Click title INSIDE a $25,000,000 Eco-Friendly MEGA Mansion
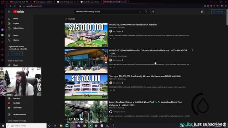The width and height of the screenshot is (228, 128). point(133,25)
